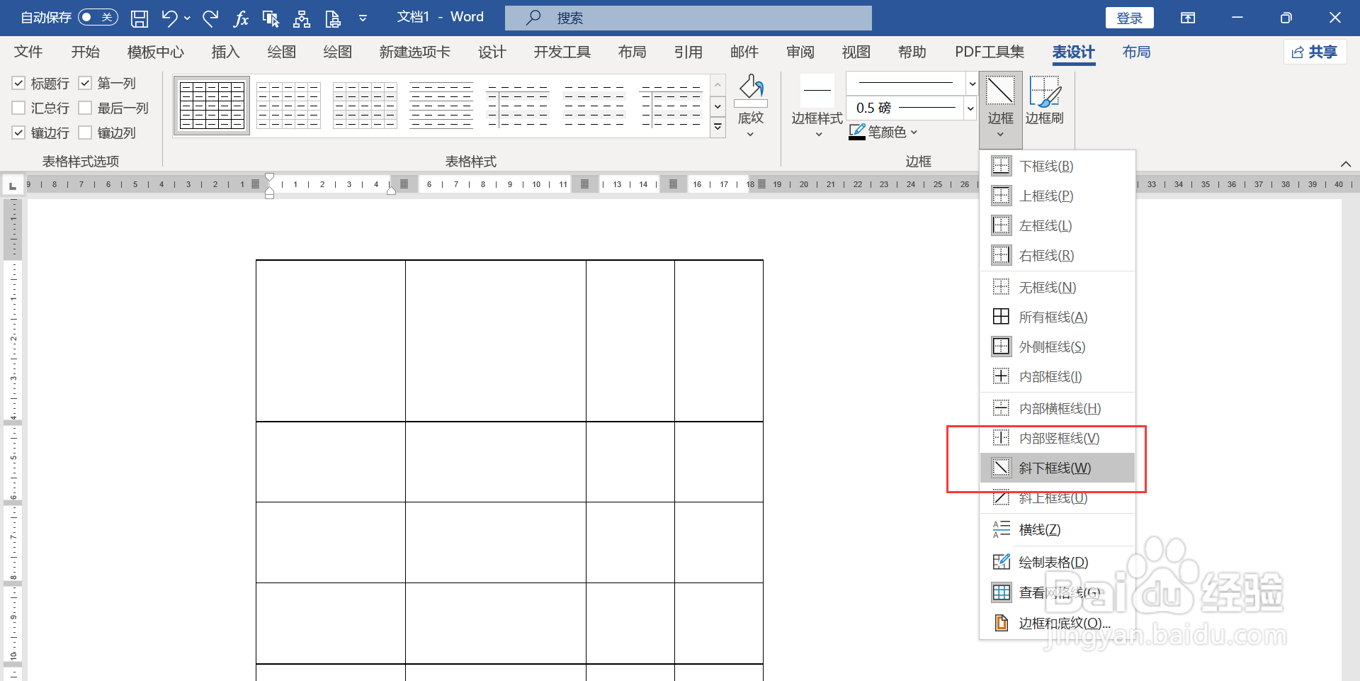Enable Last Column (最后一列) checkbox

click(85, 108)
